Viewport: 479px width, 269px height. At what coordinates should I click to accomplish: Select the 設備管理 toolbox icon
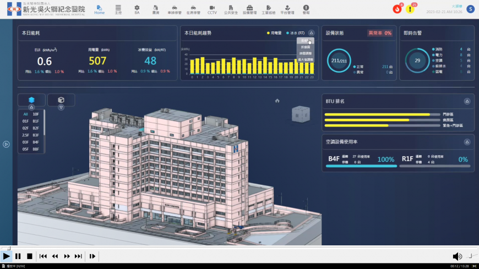[249, 9]
